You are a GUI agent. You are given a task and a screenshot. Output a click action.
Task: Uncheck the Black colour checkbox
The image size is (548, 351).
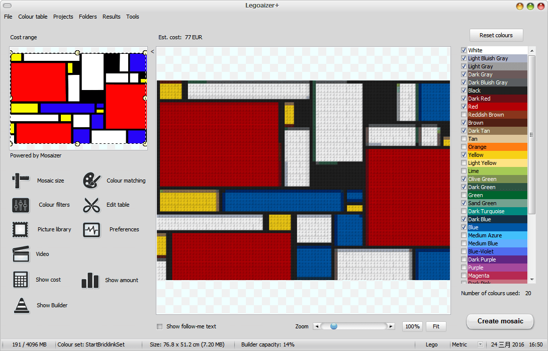(x=464, y=91)
